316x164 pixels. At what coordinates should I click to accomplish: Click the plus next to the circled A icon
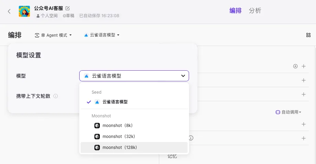coord(304,66)
